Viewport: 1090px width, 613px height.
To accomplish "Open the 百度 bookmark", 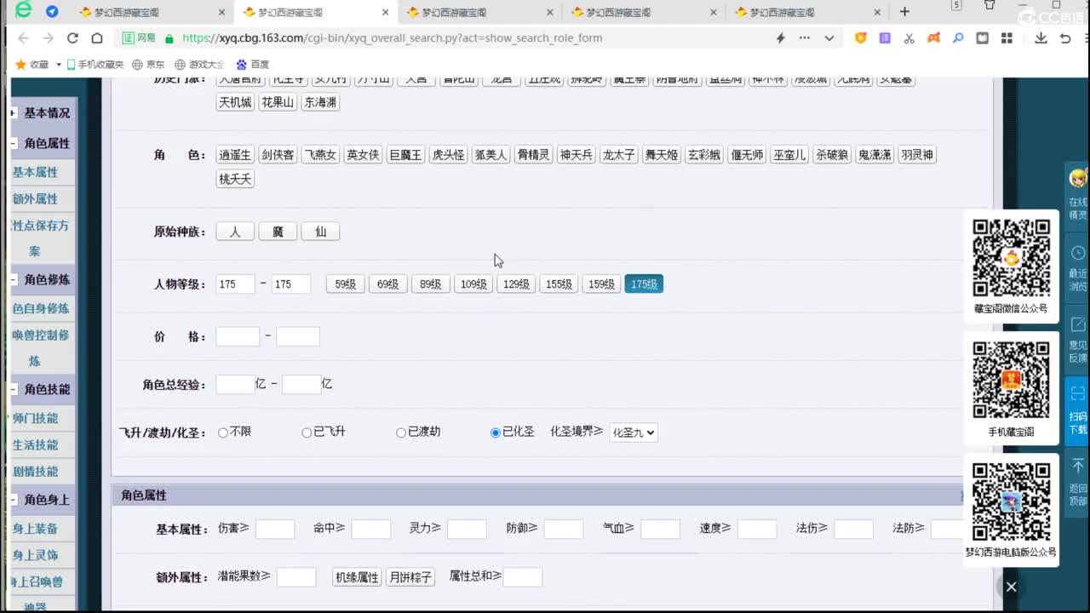I will 252,64.
